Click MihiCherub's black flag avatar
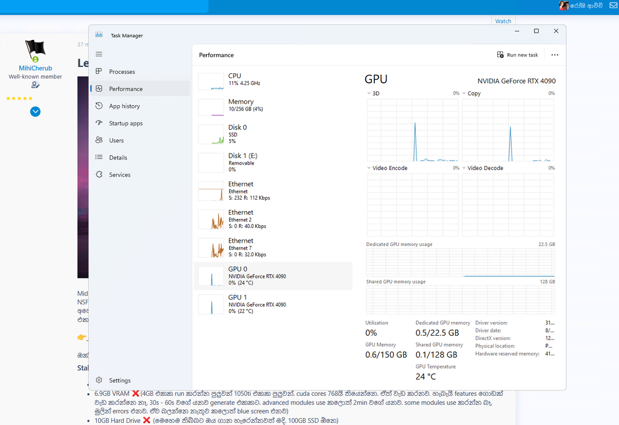This screenshot has width=619, height=425. point(35,50)
